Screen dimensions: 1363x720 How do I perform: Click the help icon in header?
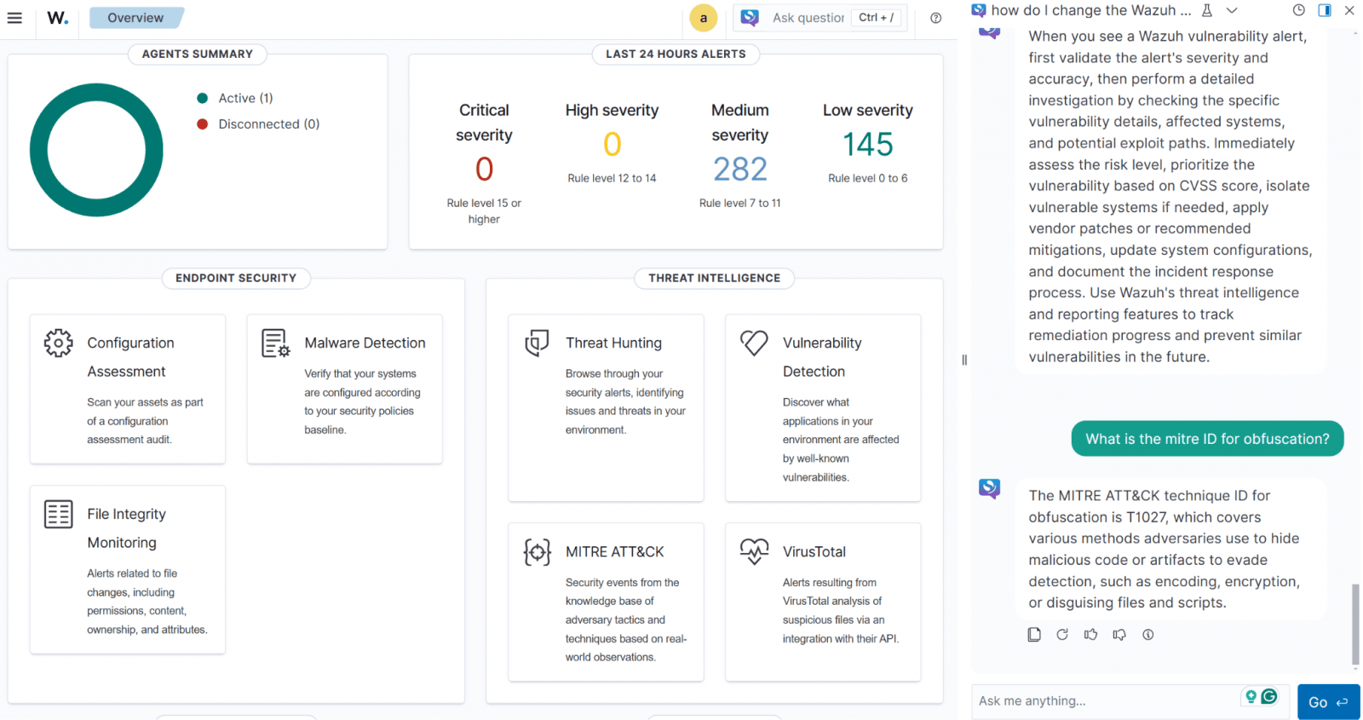[x=935, y=18]
